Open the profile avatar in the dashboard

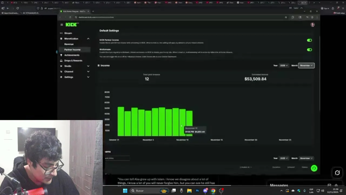click(x=312, y=25)
